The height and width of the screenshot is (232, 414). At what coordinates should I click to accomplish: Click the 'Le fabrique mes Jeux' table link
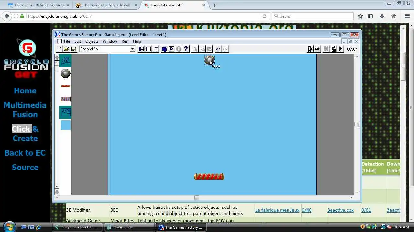click(277, 210)
